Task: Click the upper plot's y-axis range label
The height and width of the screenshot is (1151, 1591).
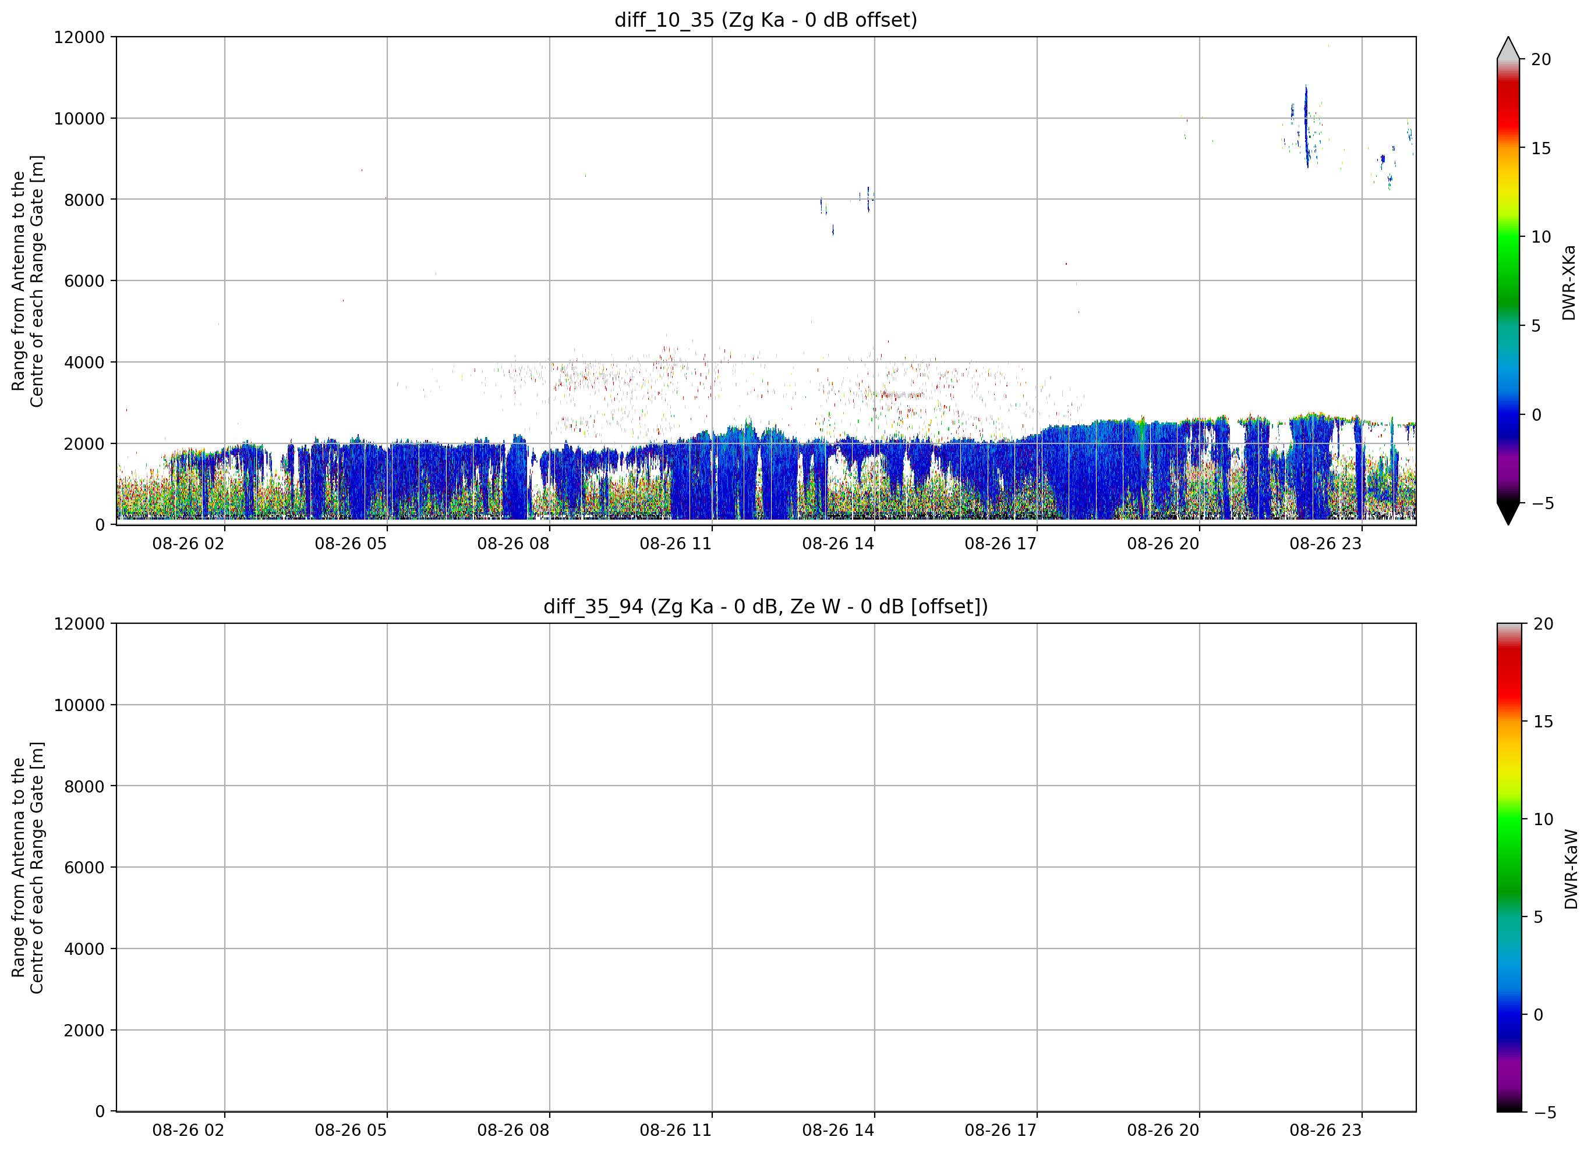Action: 27,281
